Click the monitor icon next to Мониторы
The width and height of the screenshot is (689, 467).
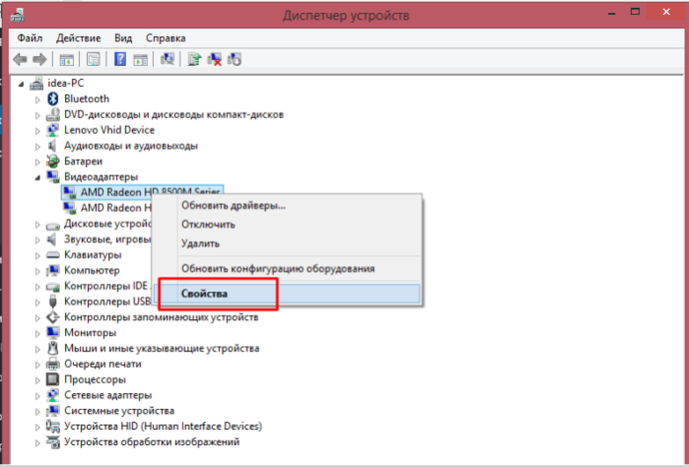[52, 333]
